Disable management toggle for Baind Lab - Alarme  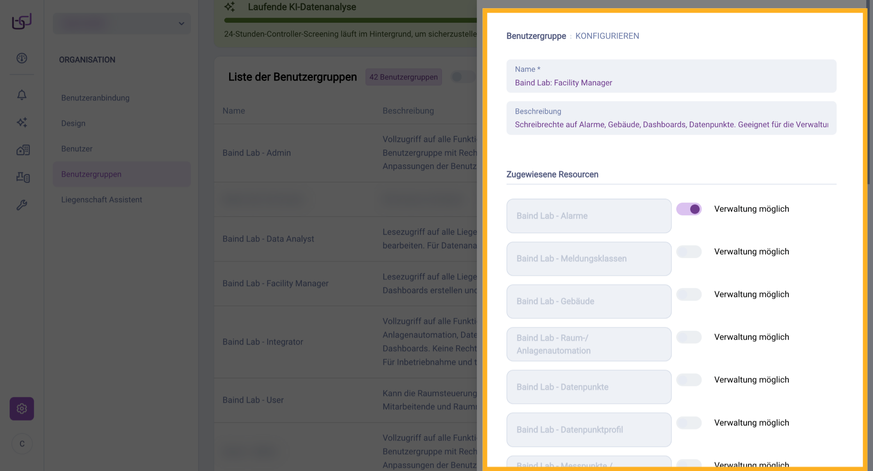point(689,209)
